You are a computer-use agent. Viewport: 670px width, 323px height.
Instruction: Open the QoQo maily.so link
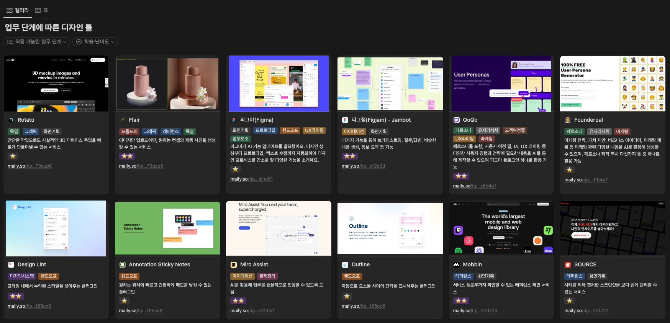(x=475, y=186)
